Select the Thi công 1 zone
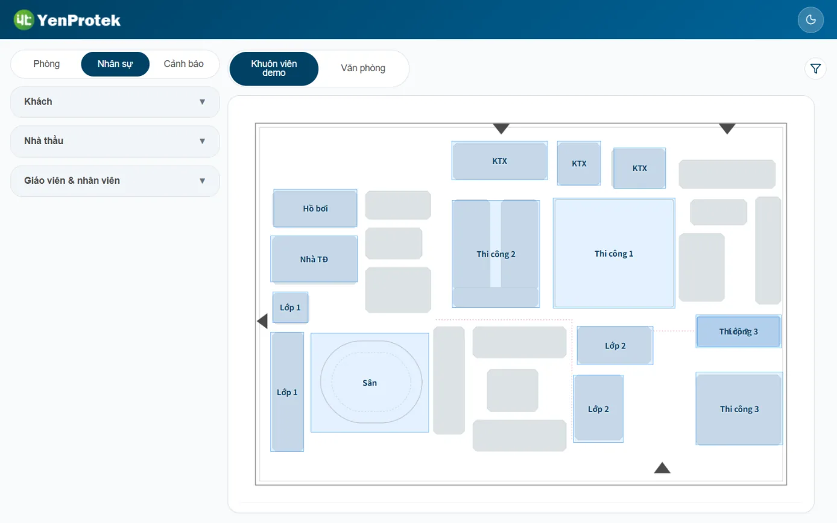The width and height of the screenshot is (837, 523). (x=614, y=254)
